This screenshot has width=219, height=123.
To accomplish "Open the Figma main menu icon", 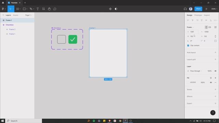I will 3,9.
